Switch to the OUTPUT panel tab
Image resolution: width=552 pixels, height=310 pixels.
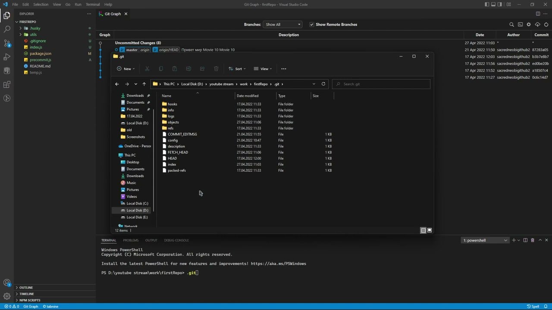tap(151, 240)
